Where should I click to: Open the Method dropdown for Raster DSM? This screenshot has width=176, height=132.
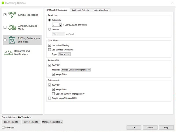[76, 70]
